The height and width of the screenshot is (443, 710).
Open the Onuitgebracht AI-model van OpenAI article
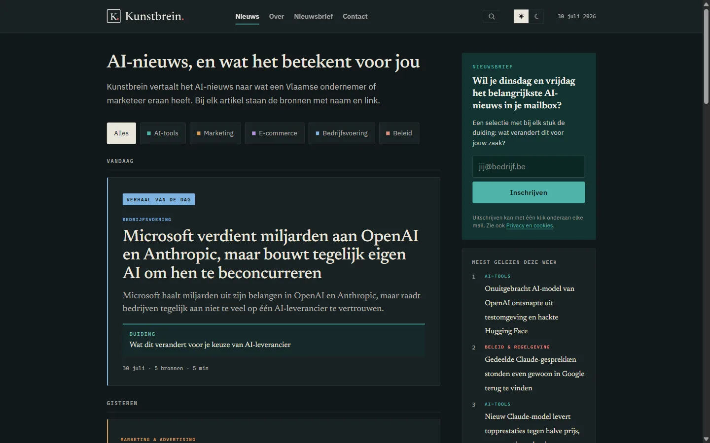point(530,310)
